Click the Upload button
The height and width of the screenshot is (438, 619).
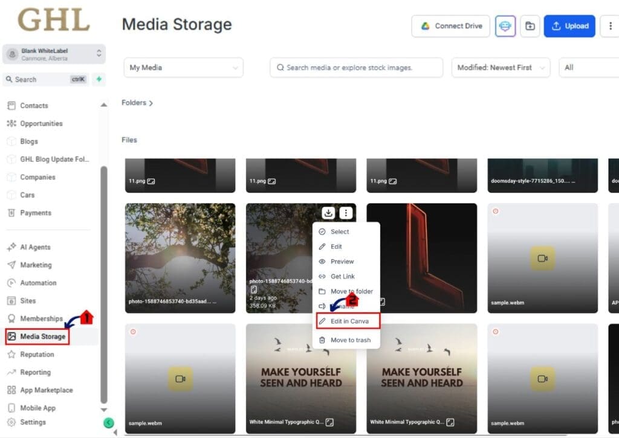point(569,26)
